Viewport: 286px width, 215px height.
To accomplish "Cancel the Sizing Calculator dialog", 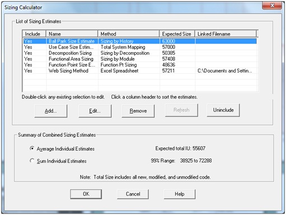I will (133, 194).
